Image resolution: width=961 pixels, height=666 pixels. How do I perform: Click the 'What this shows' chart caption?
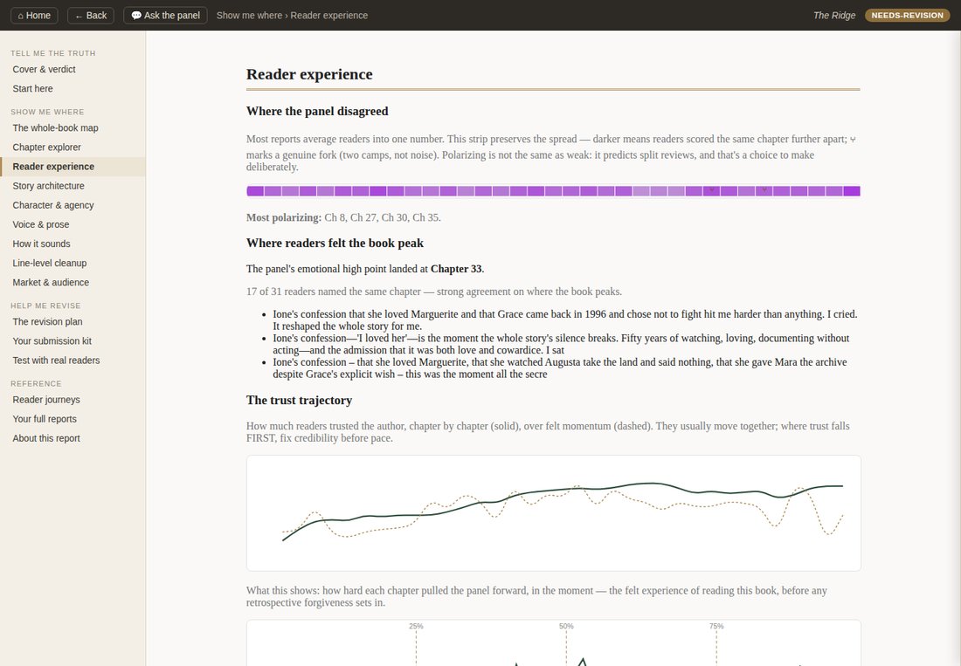tap(536, 597)
